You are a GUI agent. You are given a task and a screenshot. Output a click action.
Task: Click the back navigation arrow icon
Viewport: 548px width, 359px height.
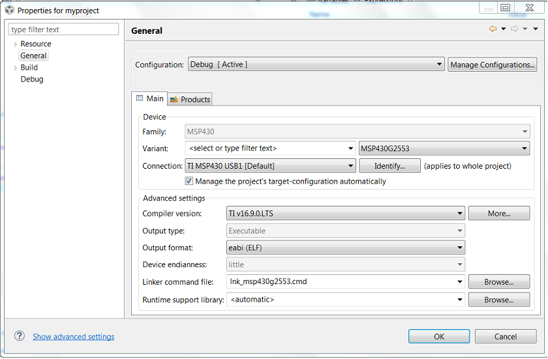coord(493,29)
